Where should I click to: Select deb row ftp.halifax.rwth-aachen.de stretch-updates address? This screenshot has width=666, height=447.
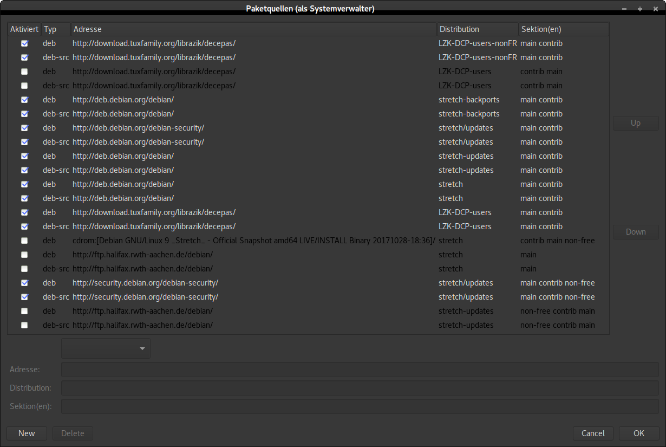pyautogui.click(x=142, y=311)
